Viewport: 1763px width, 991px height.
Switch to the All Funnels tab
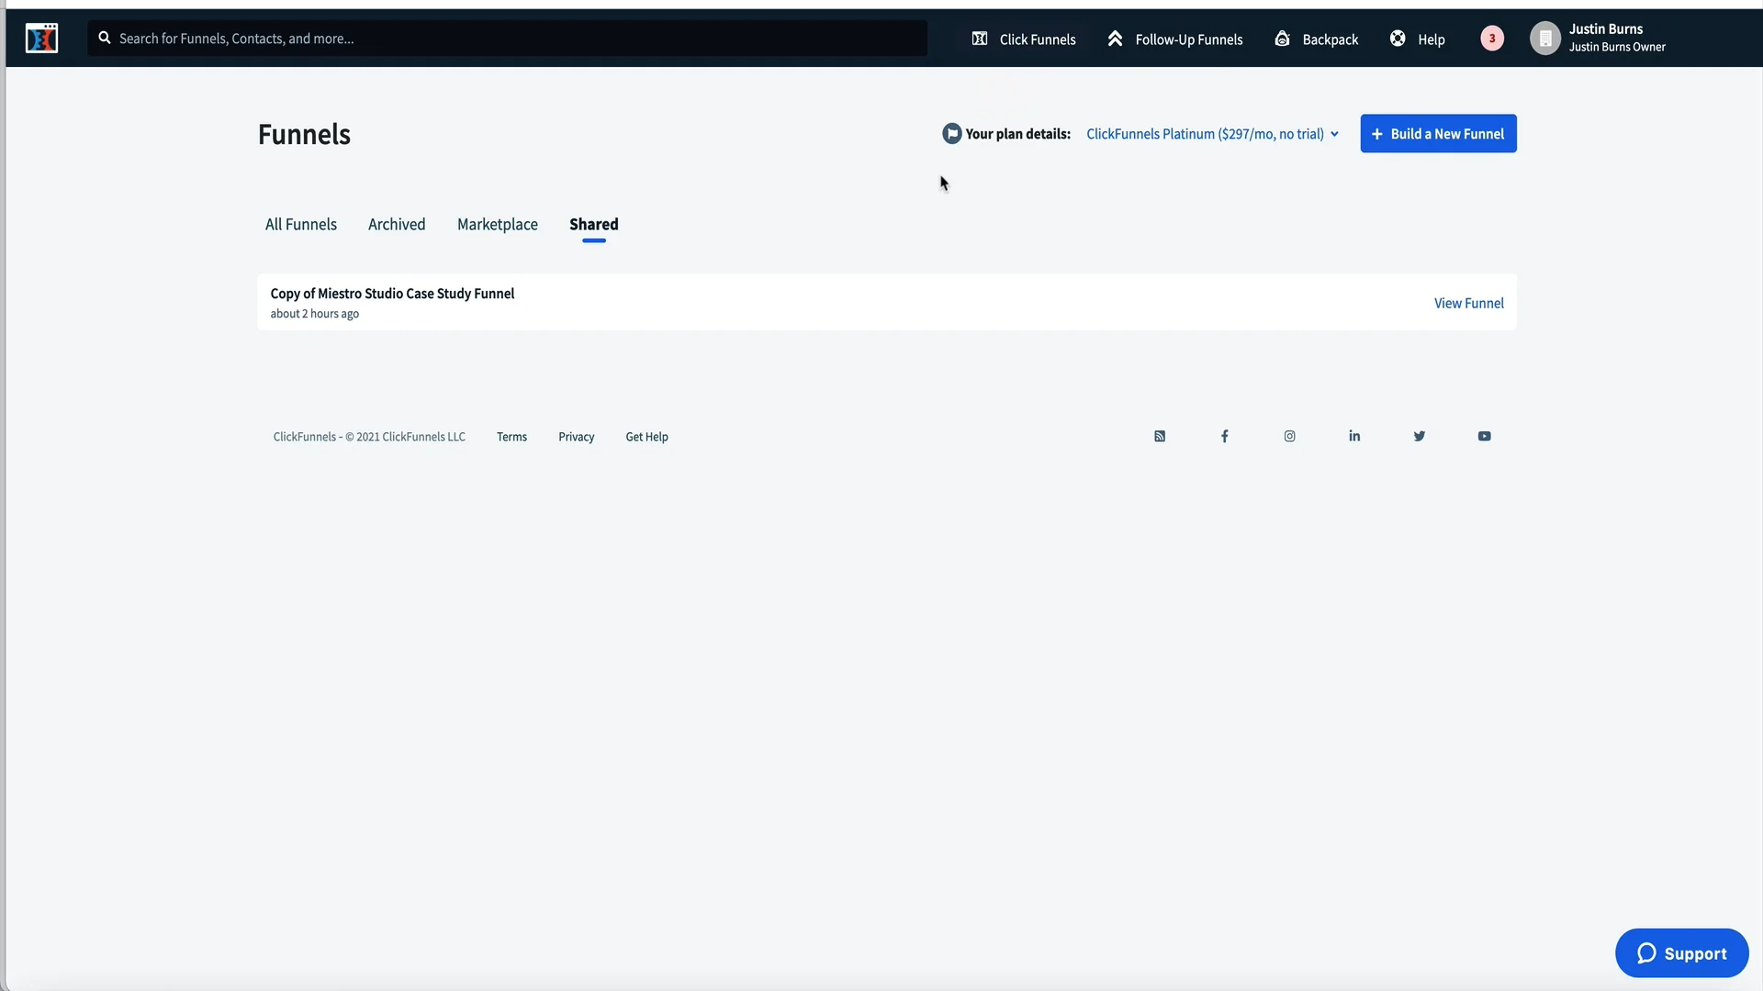tap(301, 225)
